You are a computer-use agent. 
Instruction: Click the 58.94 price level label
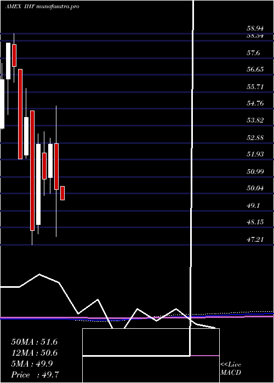[x=255, y=28]
